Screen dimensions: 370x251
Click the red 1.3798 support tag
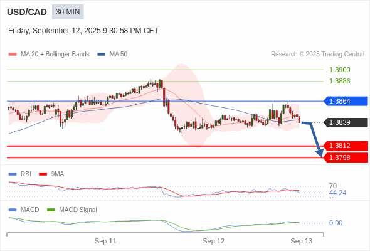coord(346,158)
